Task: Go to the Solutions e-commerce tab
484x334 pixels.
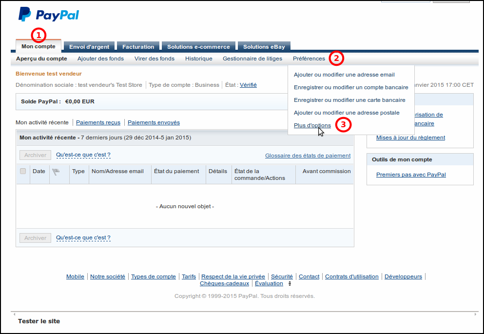Action: pos(198,47)
